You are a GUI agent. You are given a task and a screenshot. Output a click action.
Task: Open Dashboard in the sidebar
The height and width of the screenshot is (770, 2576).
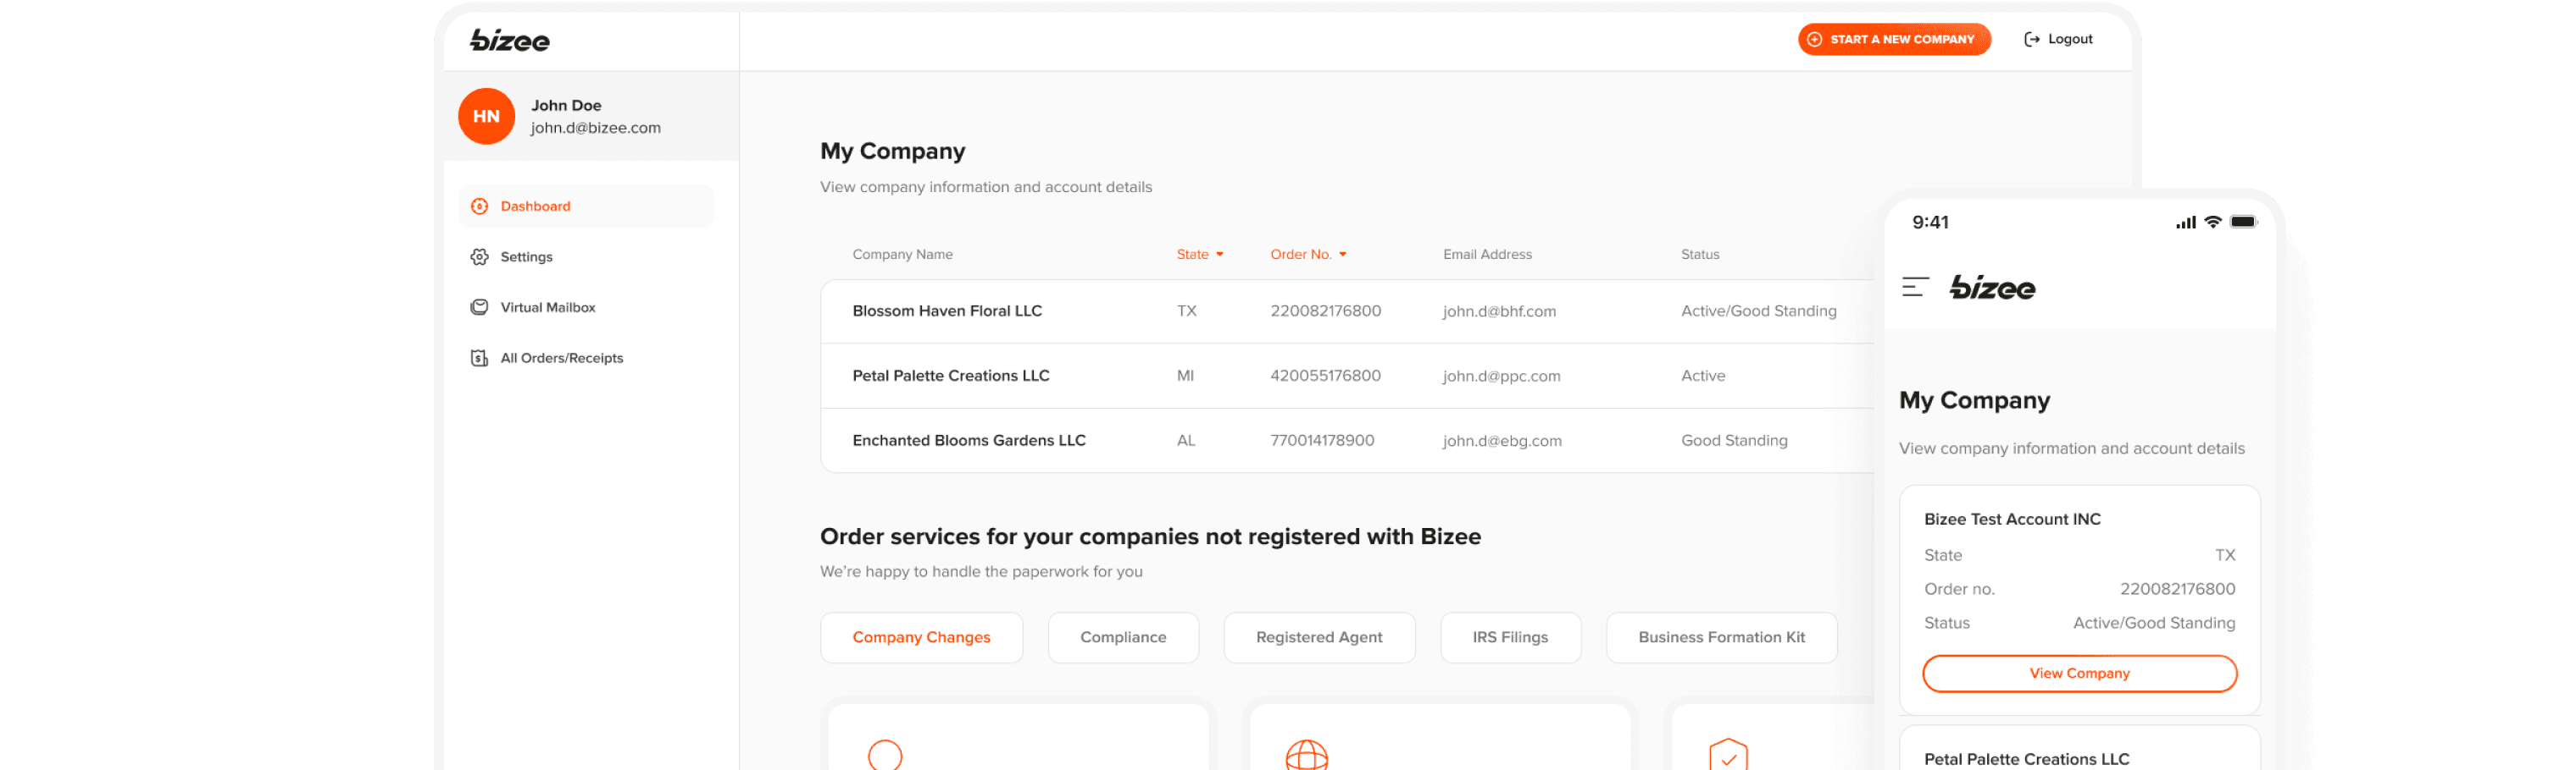587,206
